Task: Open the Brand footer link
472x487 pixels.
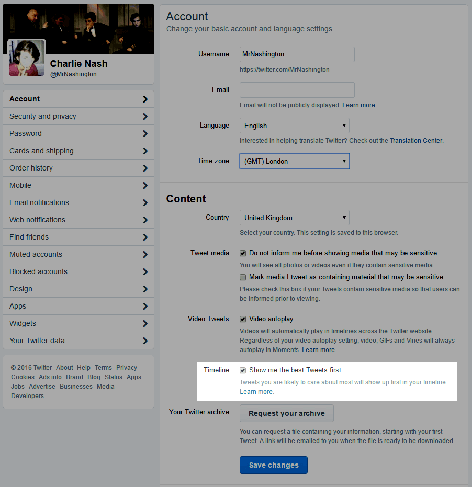Action: click(74, 377)
